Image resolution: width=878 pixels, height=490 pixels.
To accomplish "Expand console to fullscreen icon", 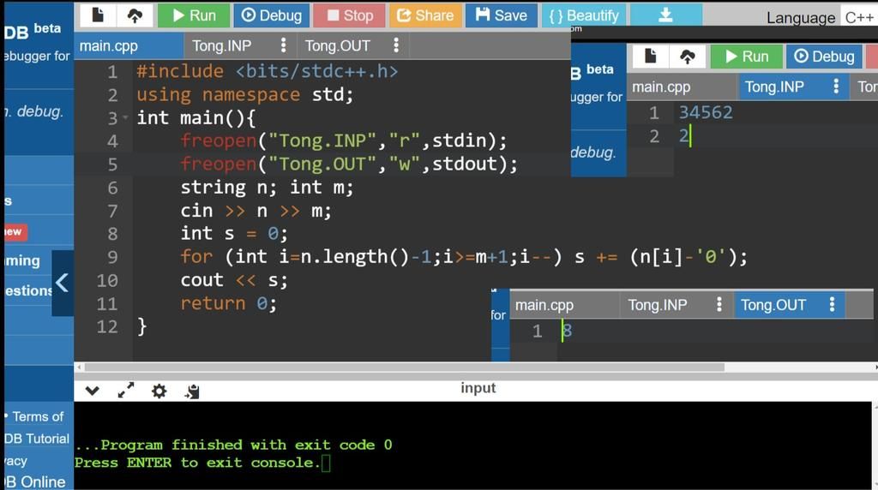I will pos(126,391).
